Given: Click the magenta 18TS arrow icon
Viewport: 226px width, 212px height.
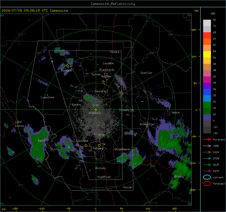Looking at the screenshot, I should click(207, 171).
